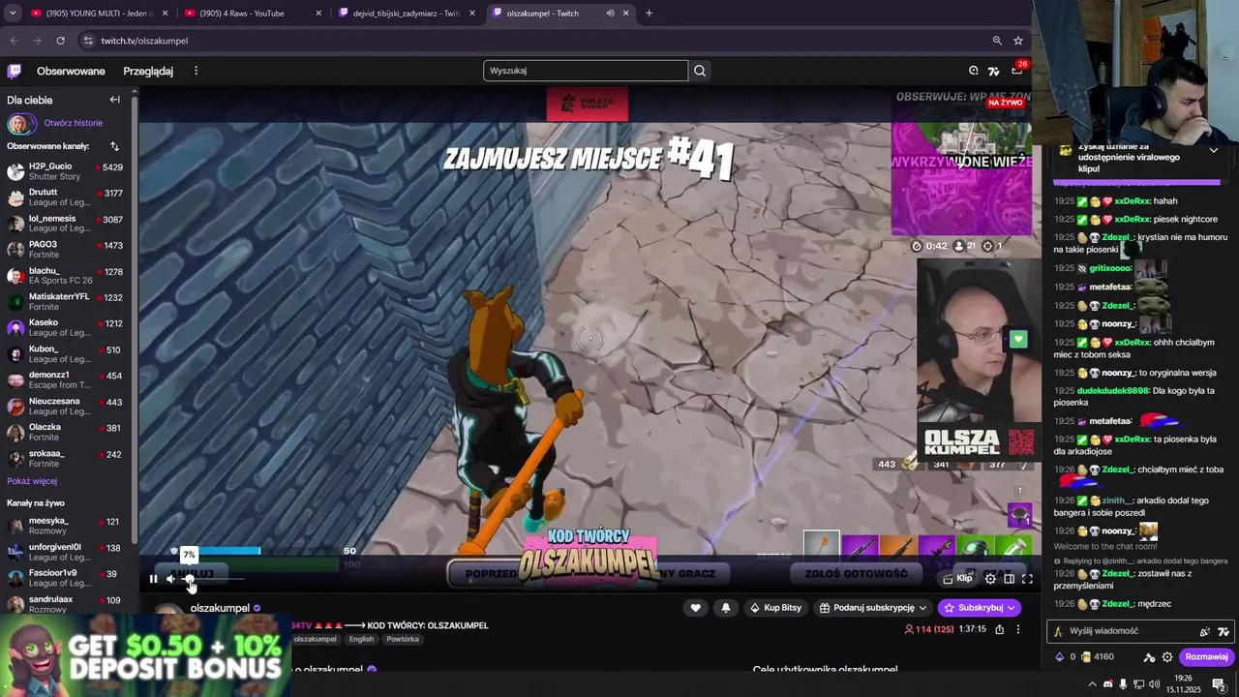Collapse the viral clip banner chevron
1239x697 pixels.
pyautogui.click(x=1213, y=150)
